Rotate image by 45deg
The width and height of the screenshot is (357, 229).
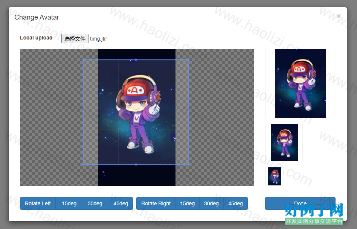pyautogui.click(x=235, y=203)
